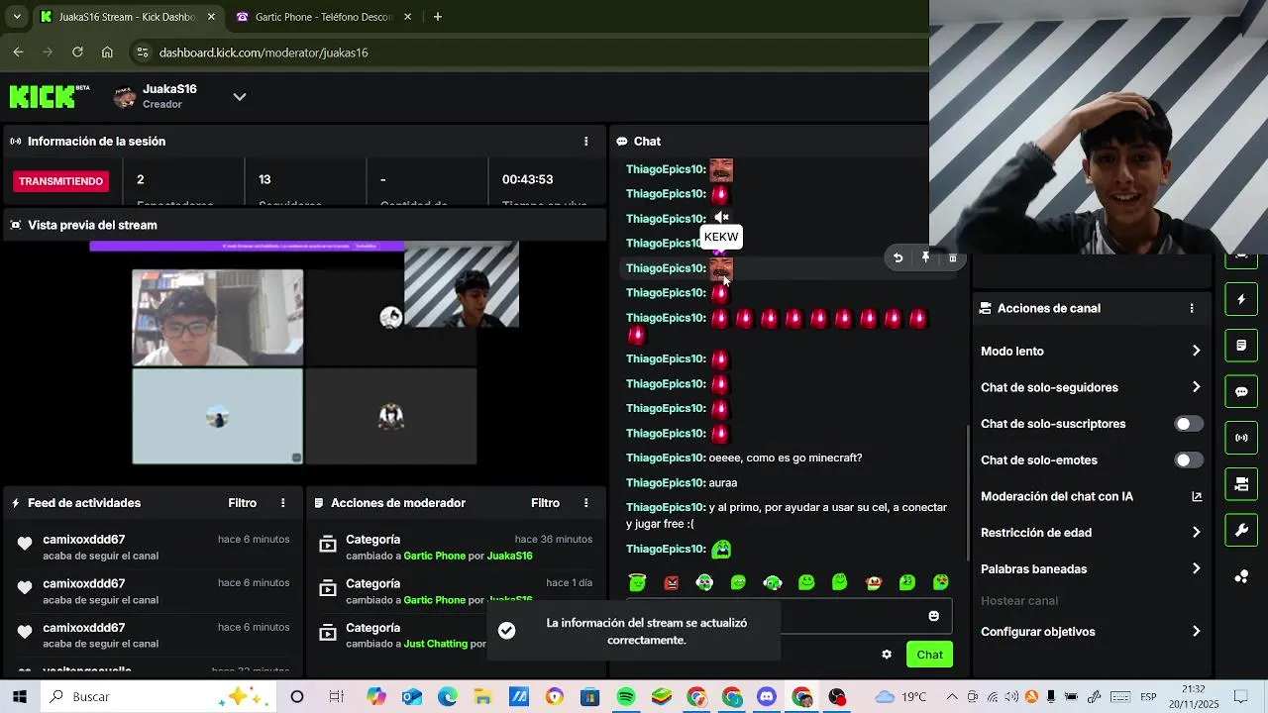1268x713 pixels.
Task: Click the 'auraa' chat message
Action: coord(723,483)
